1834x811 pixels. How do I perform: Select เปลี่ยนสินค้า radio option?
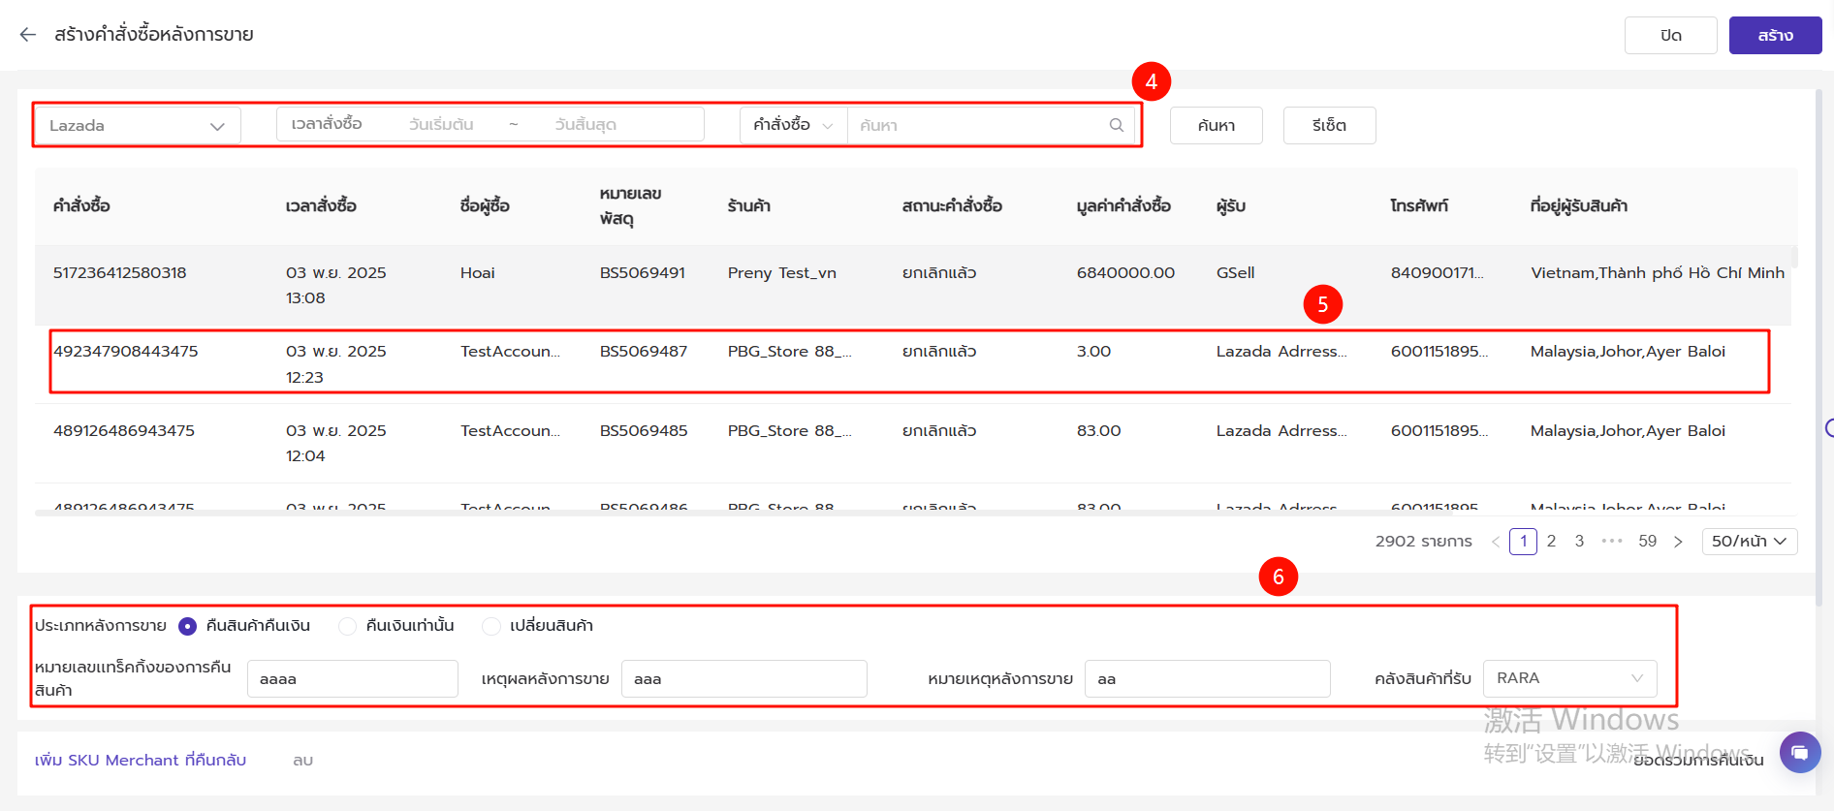[x=491, y=626]
